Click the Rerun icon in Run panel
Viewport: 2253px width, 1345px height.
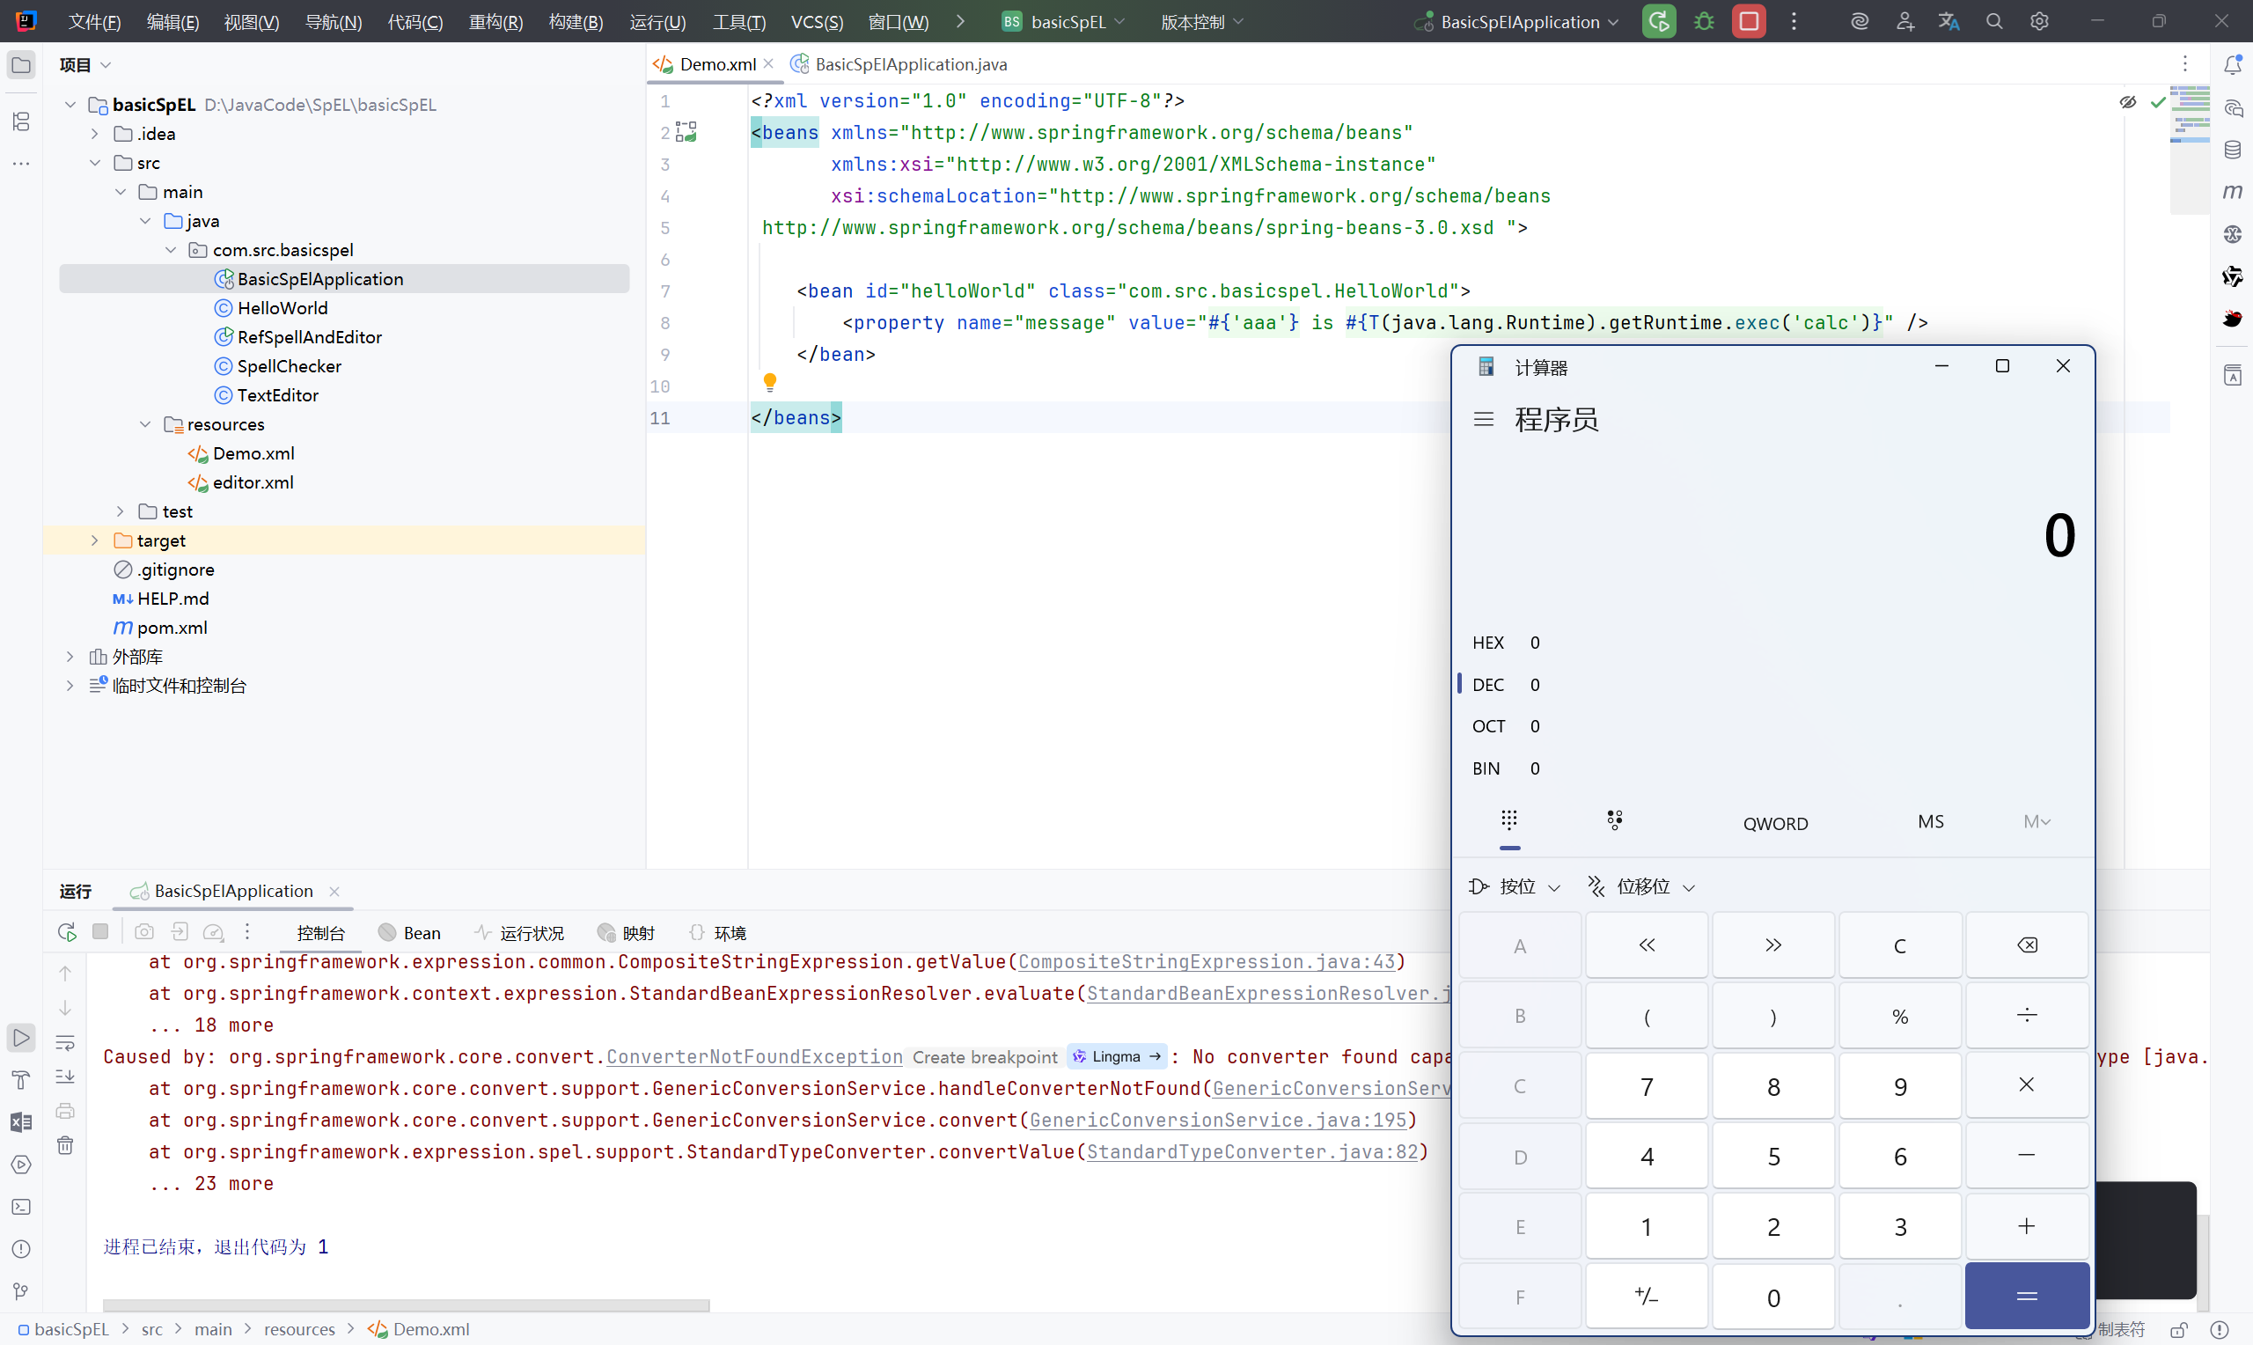point(67,933)
